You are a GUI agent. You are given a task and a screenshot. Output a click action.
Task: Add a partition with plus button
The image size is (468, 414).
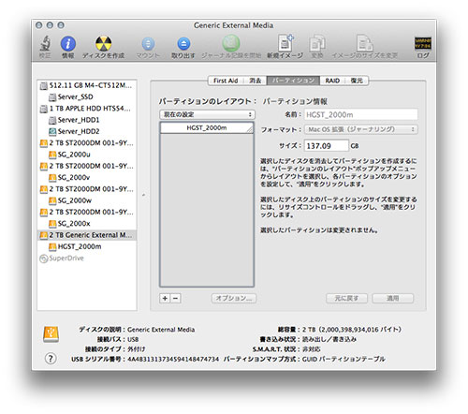pyautogui.click(x=165, y=298)
